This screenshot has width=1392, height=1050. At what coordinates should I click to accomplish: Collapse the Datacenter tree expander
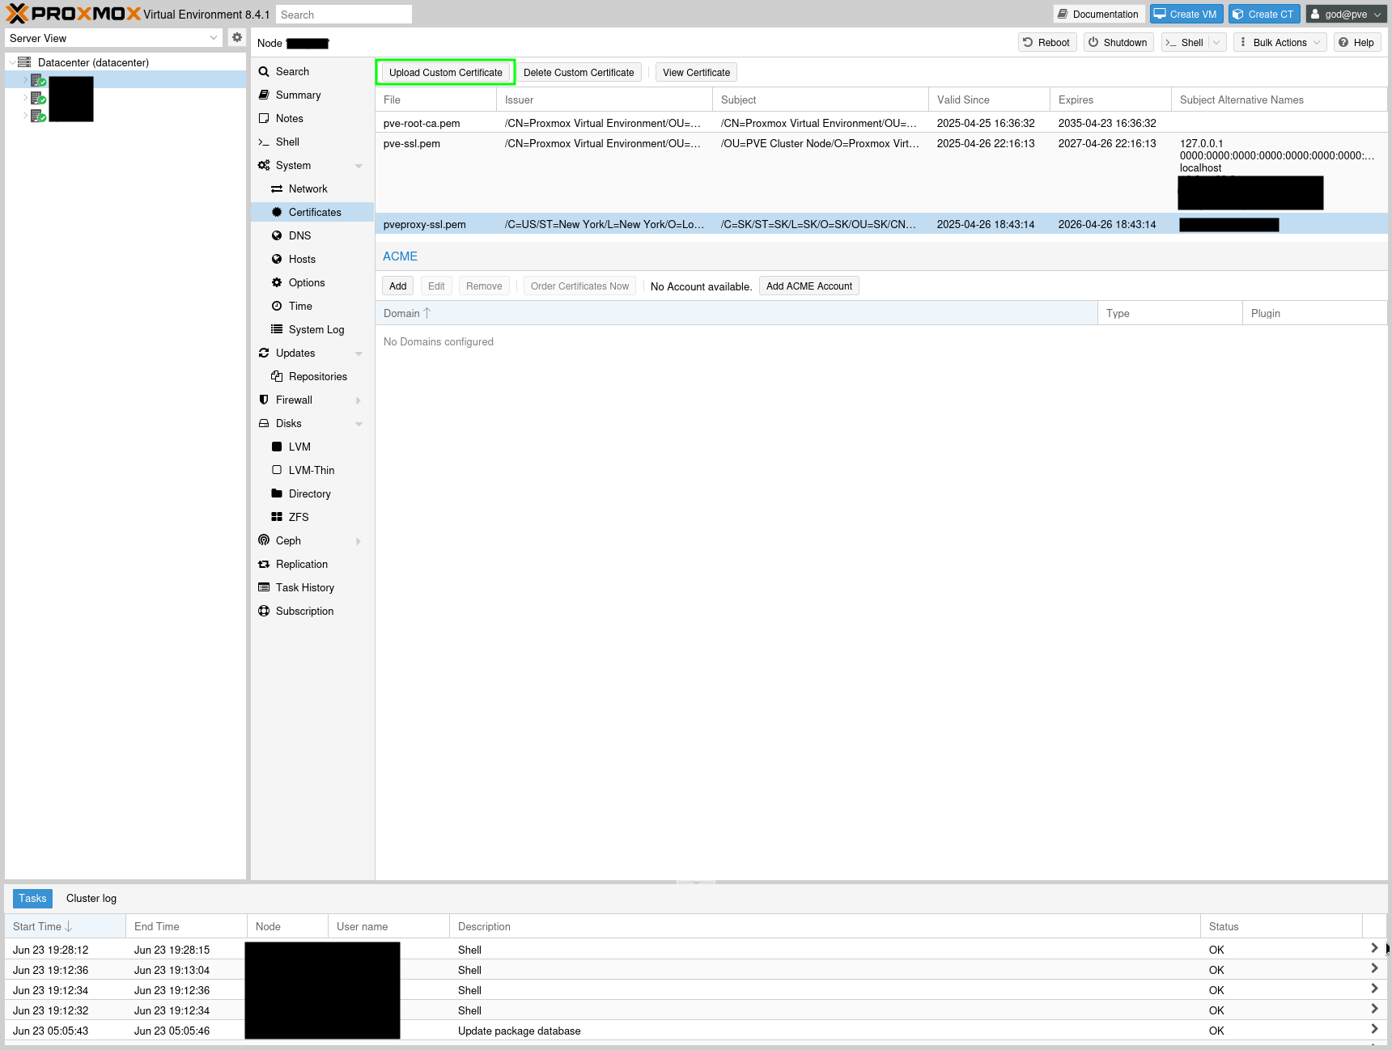tap(11, 62)
